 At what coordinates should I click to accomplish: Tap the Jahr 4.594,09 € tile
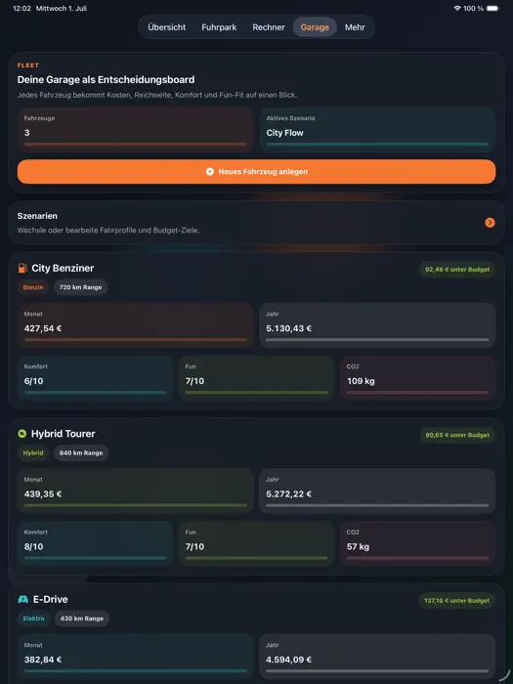coord(377,657)
